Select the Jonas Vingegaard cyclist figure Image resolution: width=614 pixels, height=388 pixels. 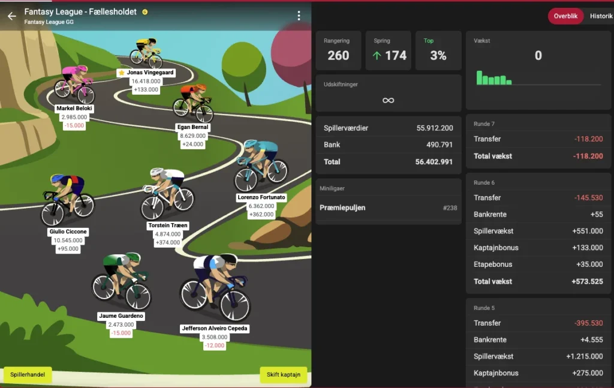click(x=146, y=52)
